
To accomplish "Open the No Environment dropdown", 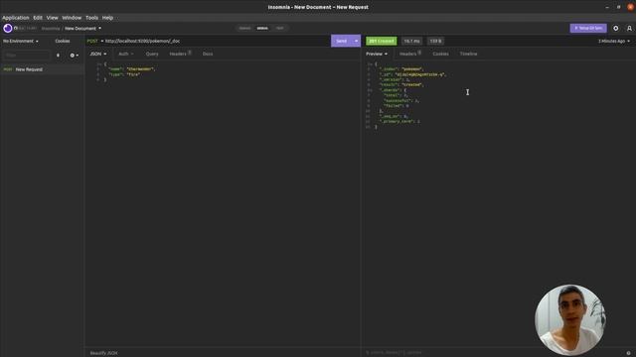I will 21,41.
